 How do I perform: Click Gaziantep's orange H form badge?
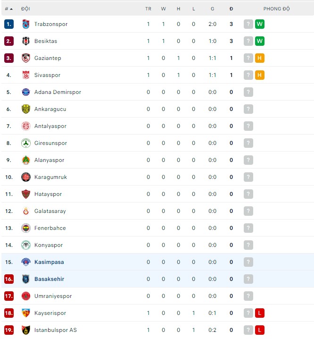(x=259, y=58)
